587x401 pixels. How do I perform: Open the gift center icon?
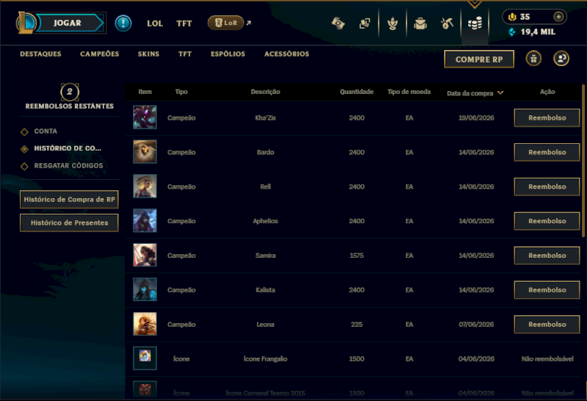point(533,59)
